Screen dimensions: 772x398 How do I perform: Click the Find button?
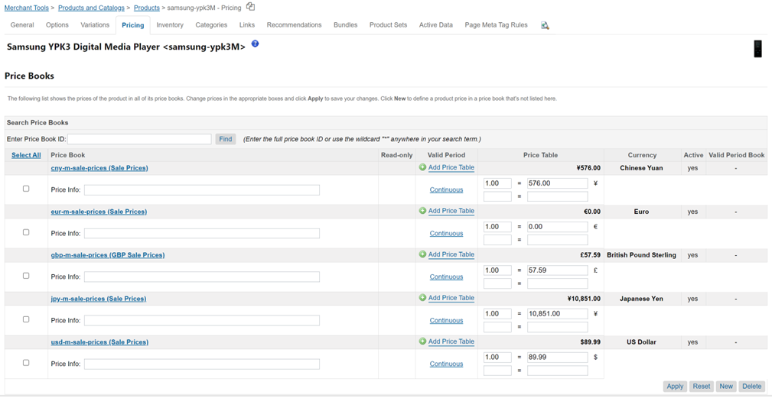pos(226,139)
